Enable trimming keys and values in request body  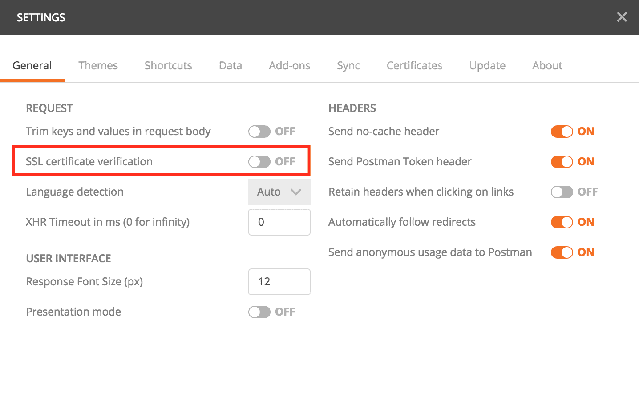[x=259, y=132]
